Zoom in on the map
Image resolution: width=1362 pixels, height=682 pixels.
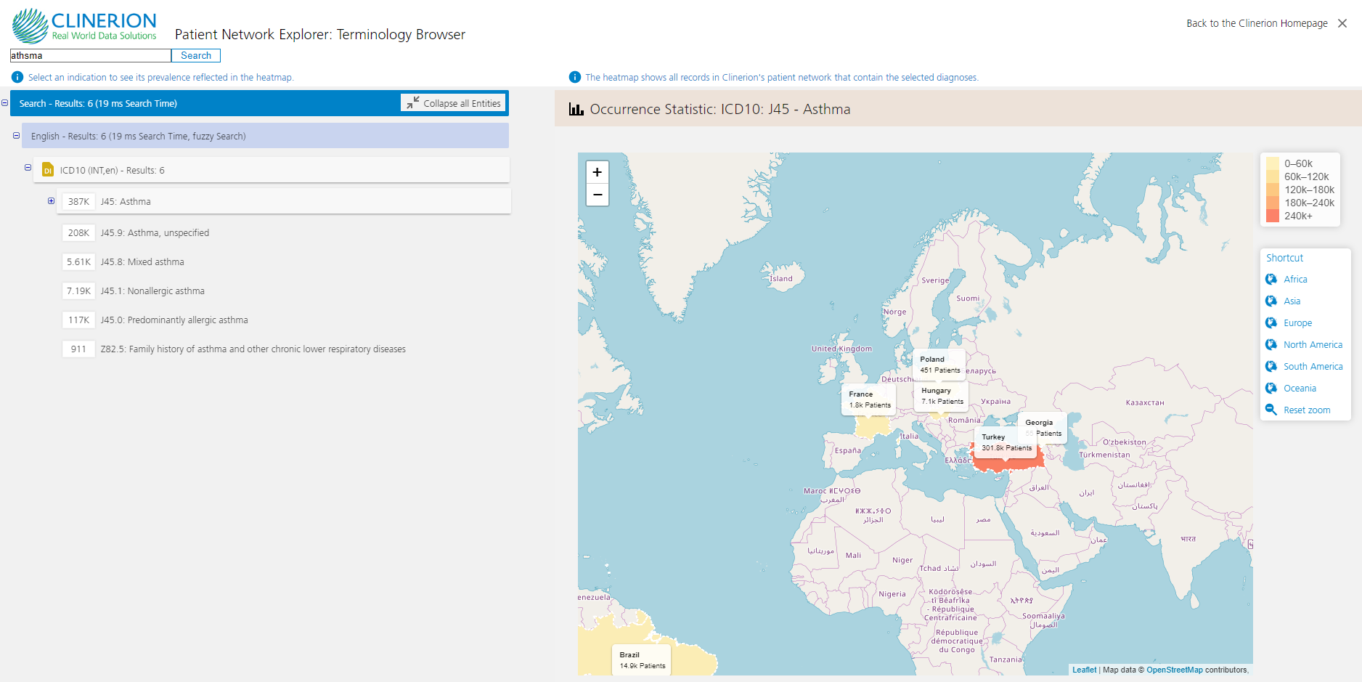pyautogui.click(x=598, y=172)
